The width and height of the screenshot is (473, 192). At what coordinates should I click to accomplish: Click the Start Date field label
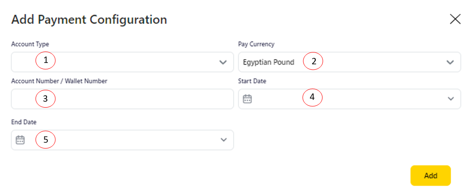(252, 81)
